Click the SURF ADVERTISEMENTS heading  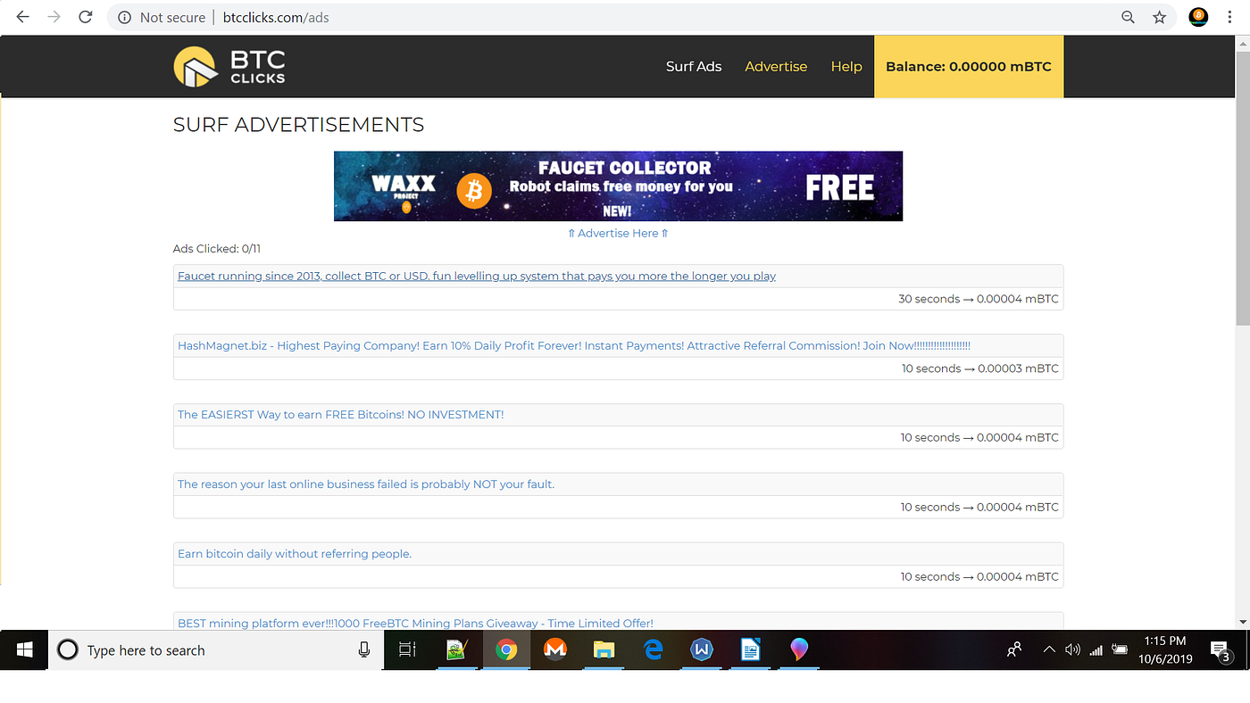coord(298,125)
